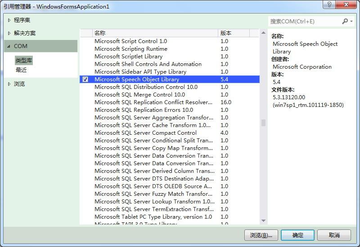The width and height of the screenshot is (360, 247).
Task: Select Microsoft Scriptlet Library row
Action: (170, 57)
